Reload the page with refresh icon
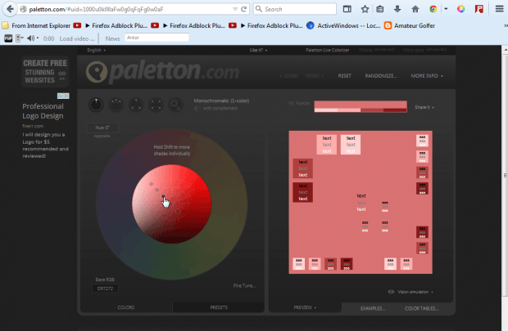Viewport: 508px width, 331px height. pyautogui.click(x=244, y=9)
